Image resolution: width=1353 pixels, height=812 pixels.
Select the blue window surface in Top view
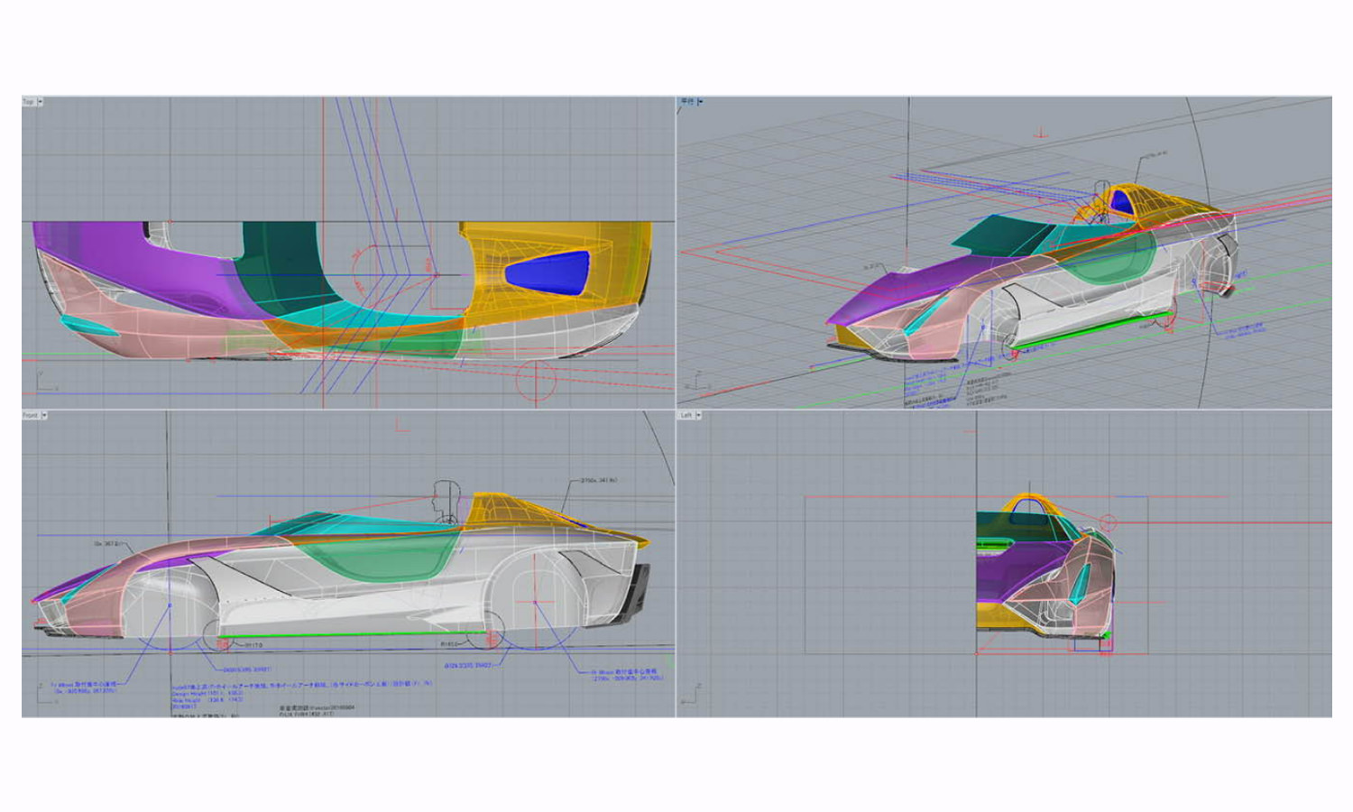[x=548, y=271]
